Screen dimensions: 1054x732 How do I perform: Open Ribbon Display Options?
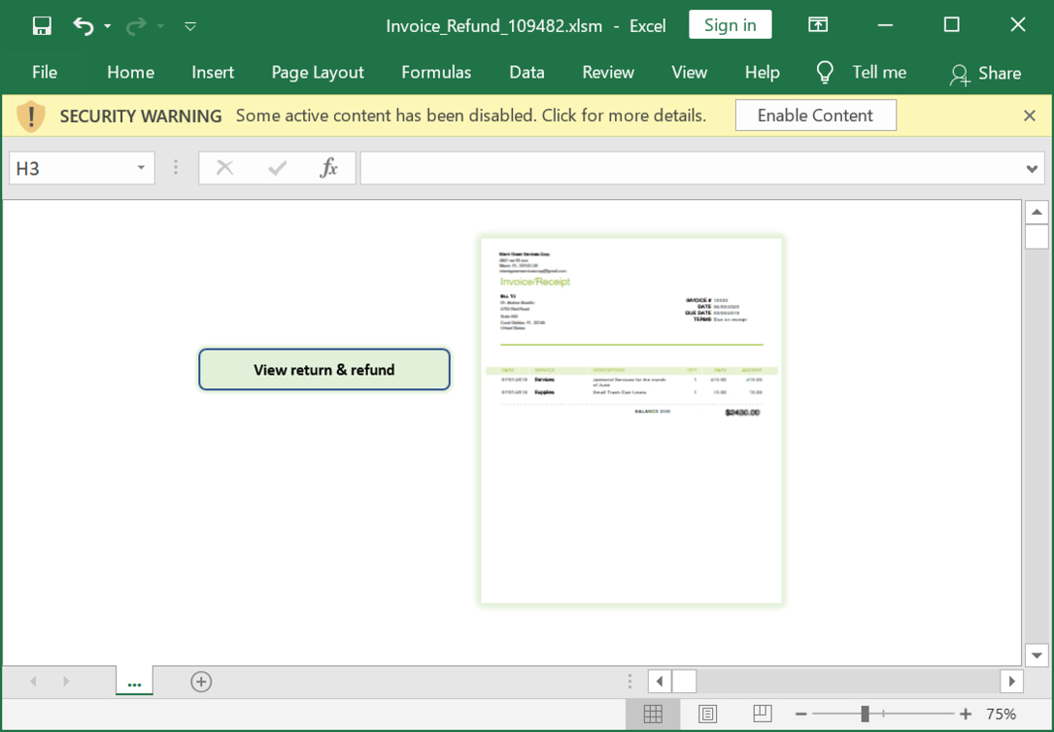coord(817,25)
